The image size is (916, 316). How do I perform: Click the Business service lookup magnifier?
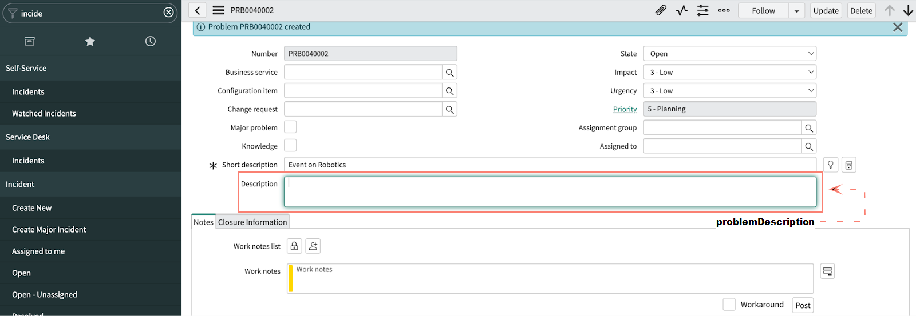tap(449, 73)
